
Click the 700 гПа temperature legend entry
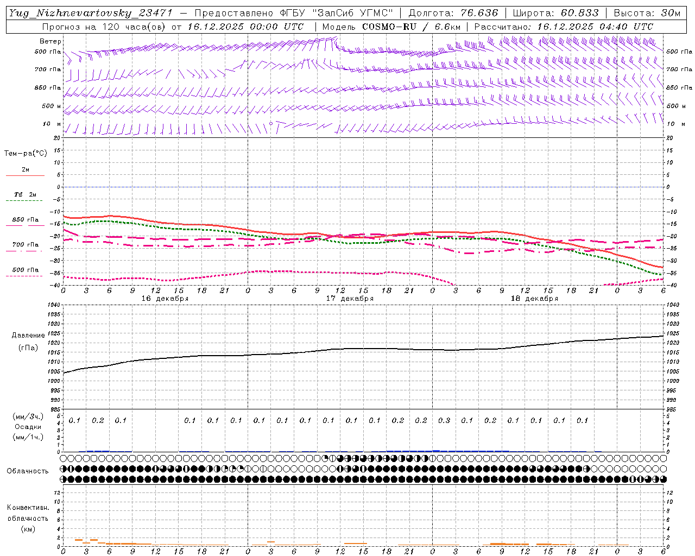coord(26,245)
